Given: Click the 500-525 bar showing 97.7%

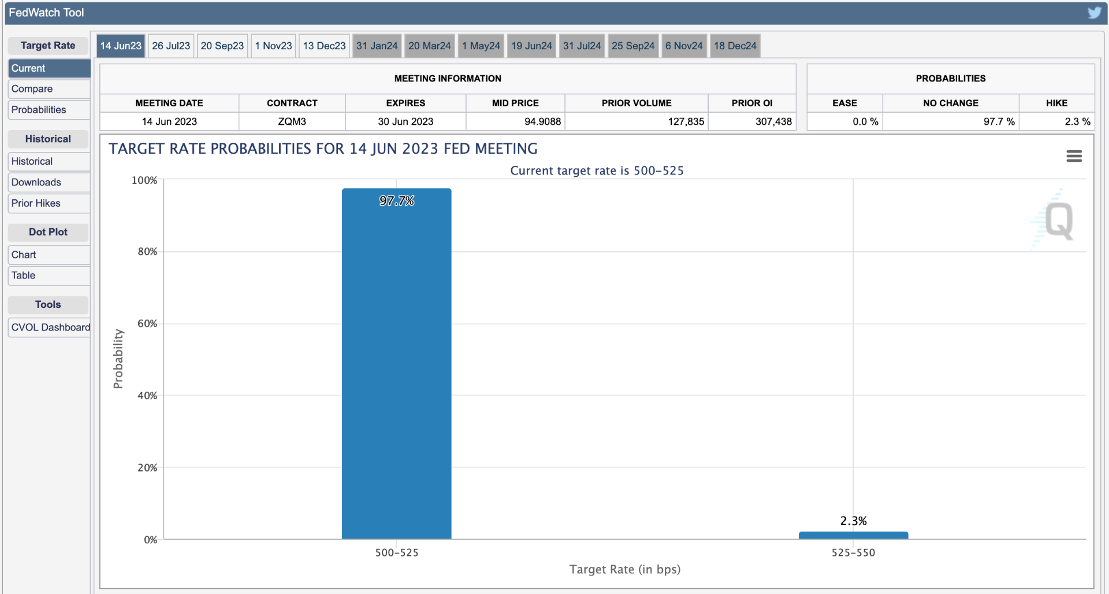Looking at the screenshot, I should pos(396,364).
